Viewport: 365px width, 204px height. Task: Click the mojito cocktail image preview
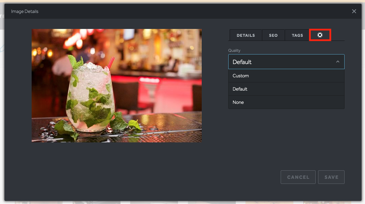point(117,85)
